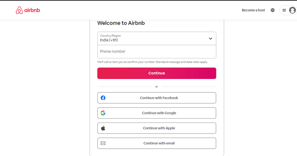Open the India (+91) country dropdown
This screenshot has width=297, height=156.
157,38
